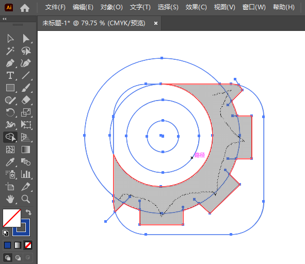305x264 pixels.
Task: Select the Type tool
Action: (10, 75)
